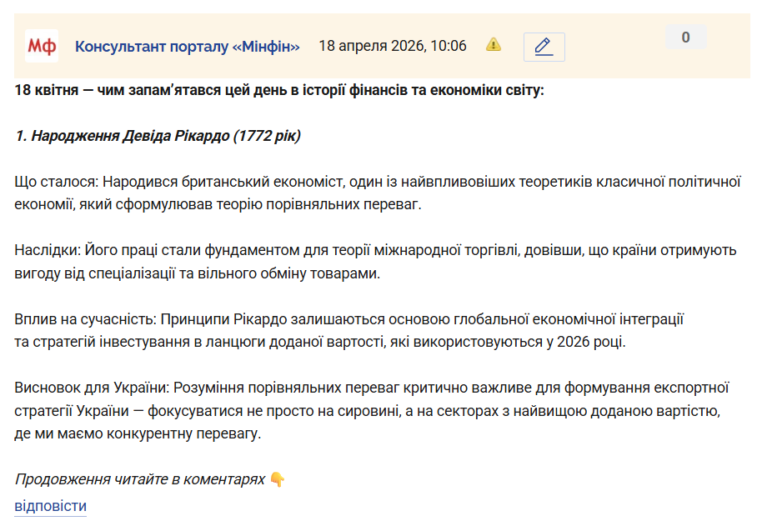This screenshot has width=767, height=531.
Task: Click the Наслідки label text
Action: pyautogui.click(x=47, y=250)
